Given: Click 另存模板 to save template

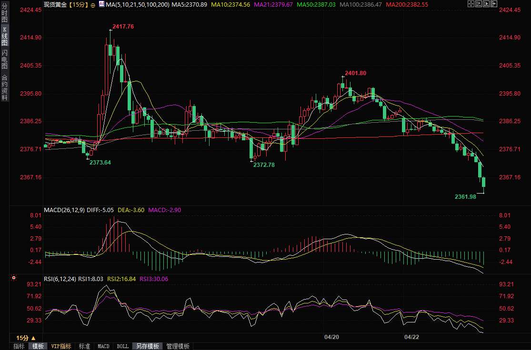Looking at the screenshot, I should 147,346.
